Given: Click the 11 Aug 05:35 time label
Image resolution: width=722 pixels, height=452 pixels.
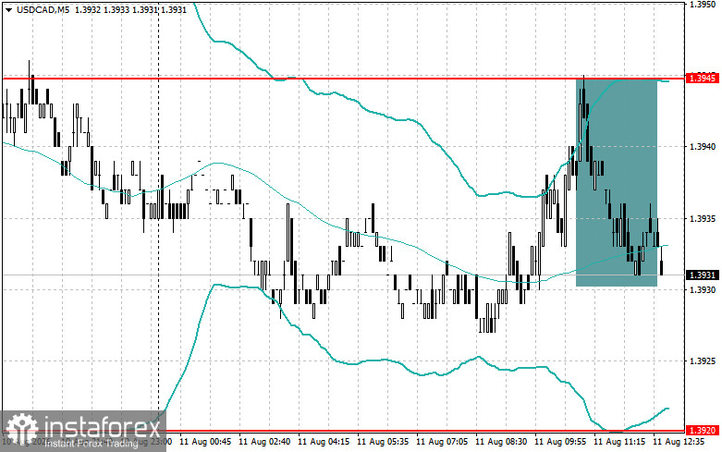Looking at the screenshot, I should (x=383, y=442).
